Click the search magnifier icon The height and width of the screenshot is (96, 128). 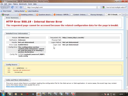tap(126, 7)
